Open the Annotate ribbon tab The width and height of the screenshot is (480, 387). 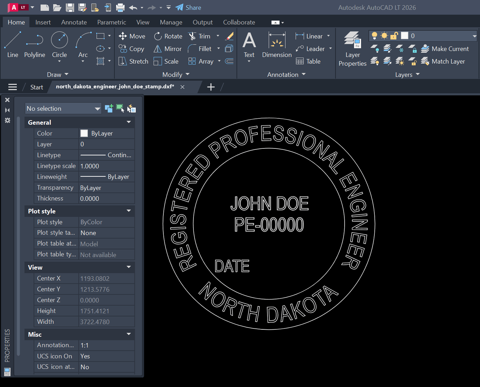(74, 22)
